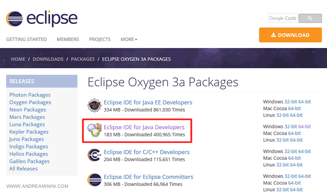Click DOWNLOADS in the breadcrumb
The width and height of the screenshot is (327, 192).
pos(49,59)
